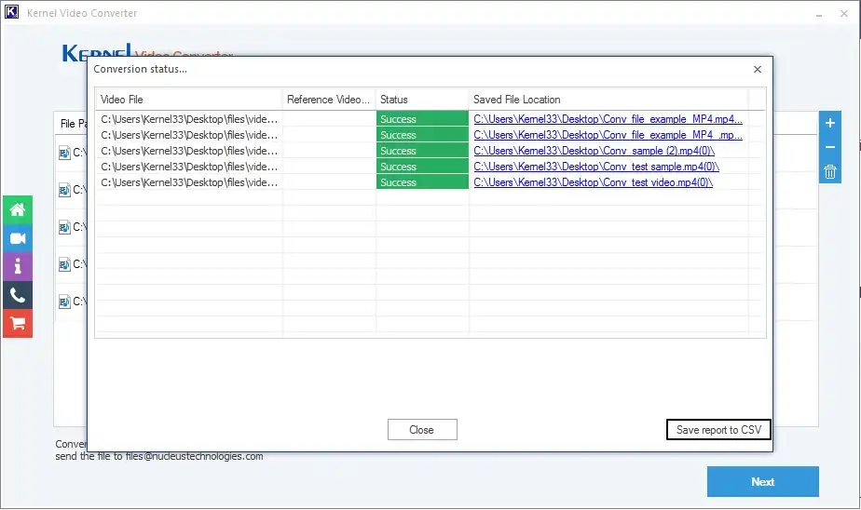Select the third row's Video File path cell
Viewport: 861px width, 510px height.
[x=189, y=151]
